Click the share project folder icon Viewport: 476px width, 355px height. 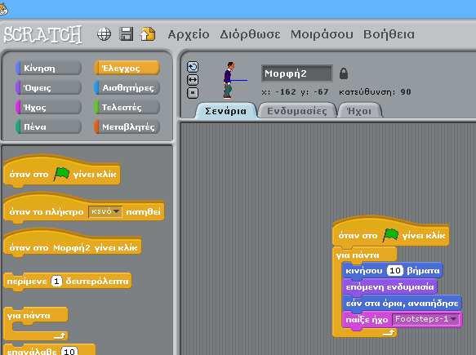coord(148,34)
